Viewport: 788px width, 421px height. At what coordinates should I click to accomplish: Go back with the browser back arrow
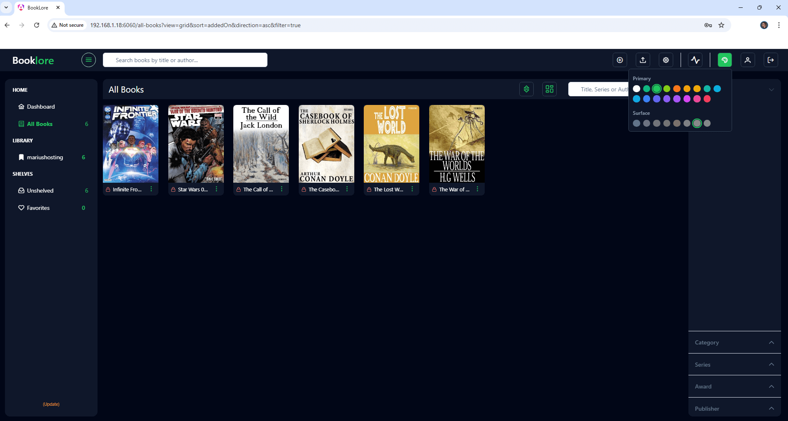pyautogui.click(x=7, y=25)
